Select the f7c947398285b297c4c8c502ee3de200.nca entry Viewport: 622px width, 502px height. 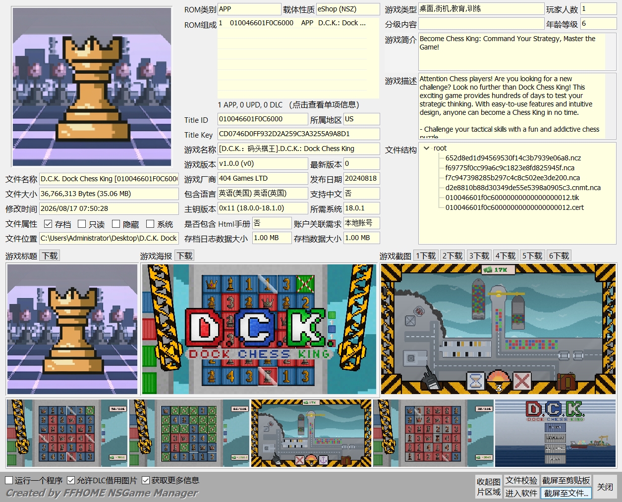(x=512, y=178)
